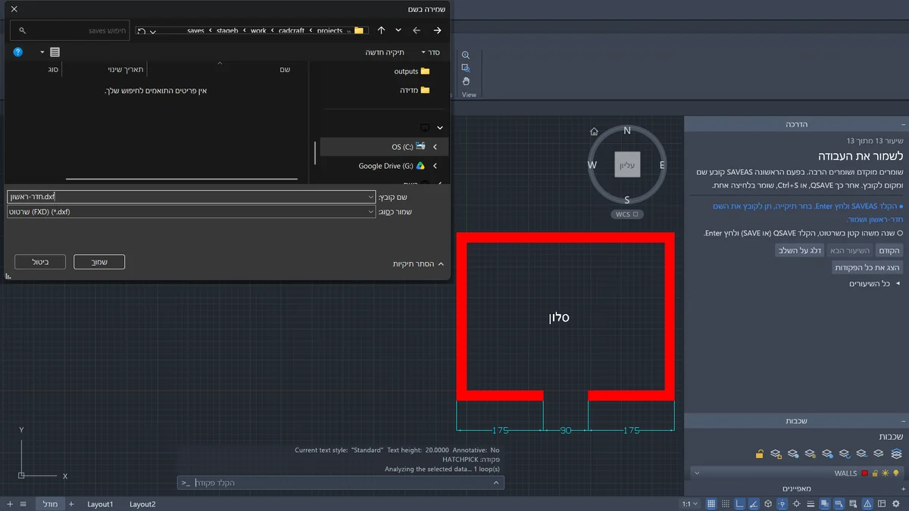
Task: Activate the Pan hand tool
Action: point(466,81)
